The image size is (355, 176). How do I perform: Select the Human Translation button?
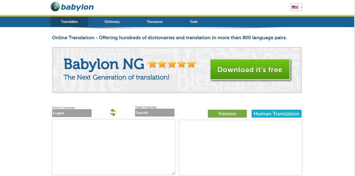click(277, 114)
